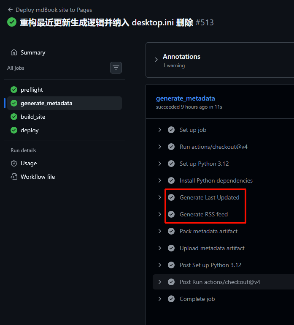Open the generate_metadata job title link
The height and width of the screenshot is (325, 294).
click(185, 98)
